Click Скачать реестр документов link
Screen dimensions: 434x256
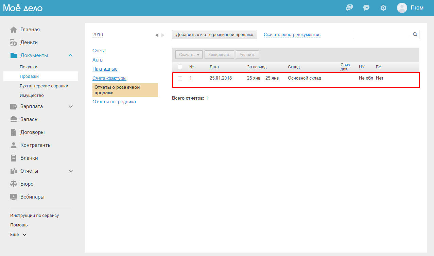292,35
